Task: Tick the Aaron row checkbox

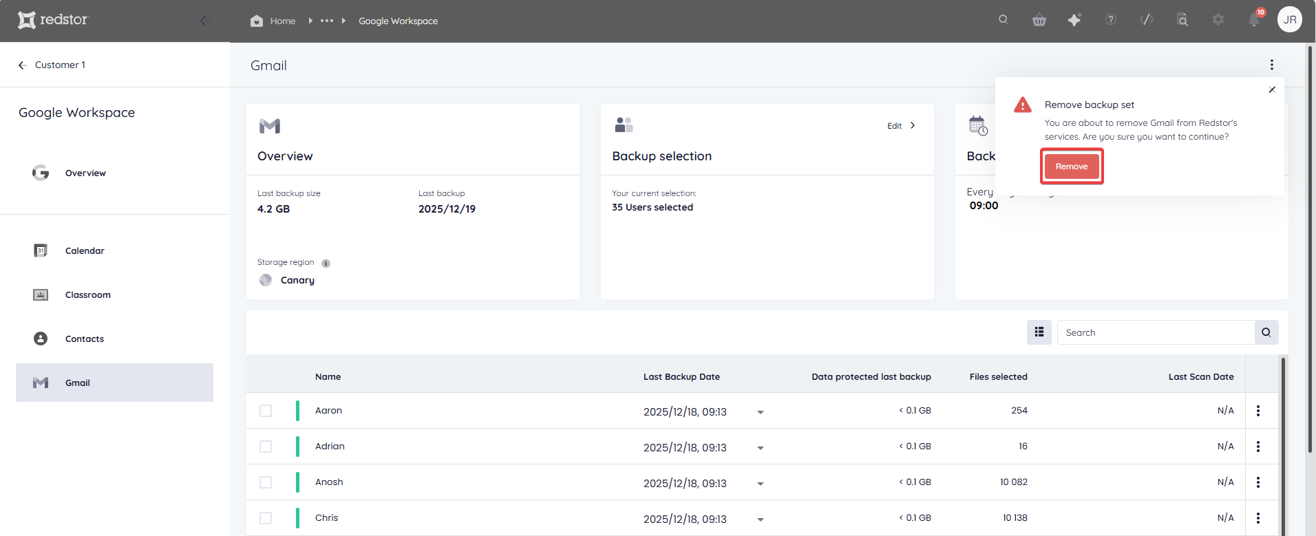Action: tap(266, 411)
